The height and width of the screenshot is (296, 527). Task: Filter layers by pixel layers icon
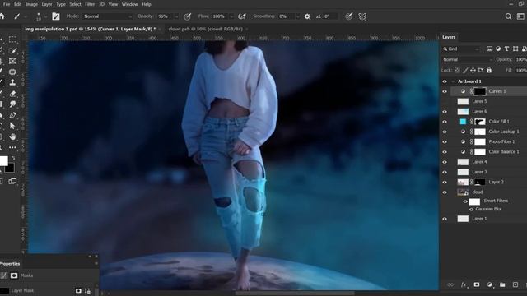(x=489, y=49)
